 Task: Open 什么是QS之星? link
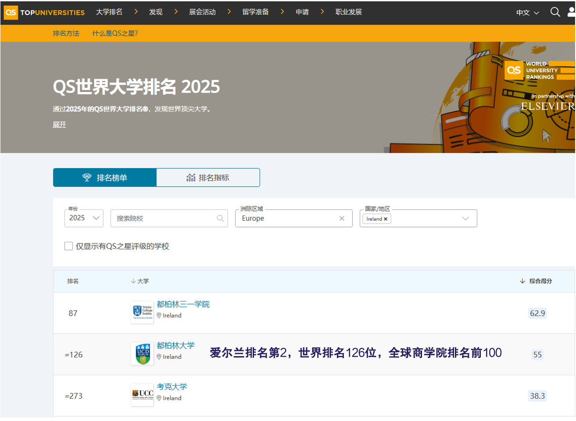click(x=115, y=33)
